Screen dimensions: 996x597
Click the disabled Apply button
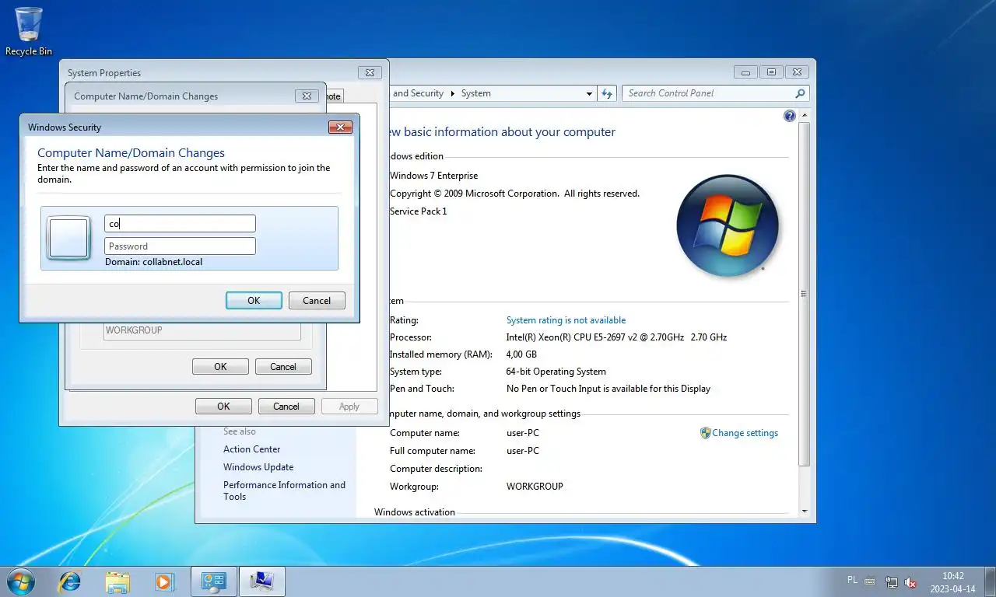click(349, 407)
